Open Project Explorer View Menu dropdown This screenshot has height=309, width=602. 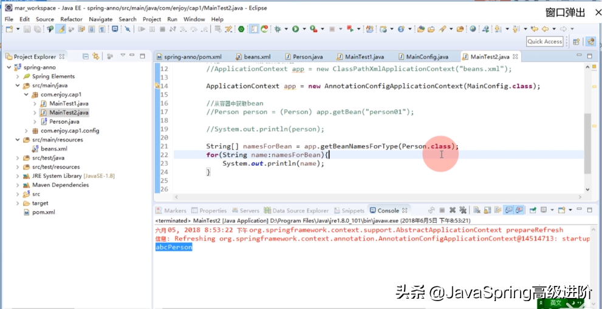click(x=123, y=56)
